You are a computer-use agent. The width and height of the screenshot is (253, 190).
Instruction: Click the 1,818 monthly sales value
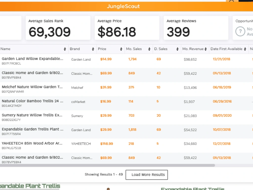[132, 129]
